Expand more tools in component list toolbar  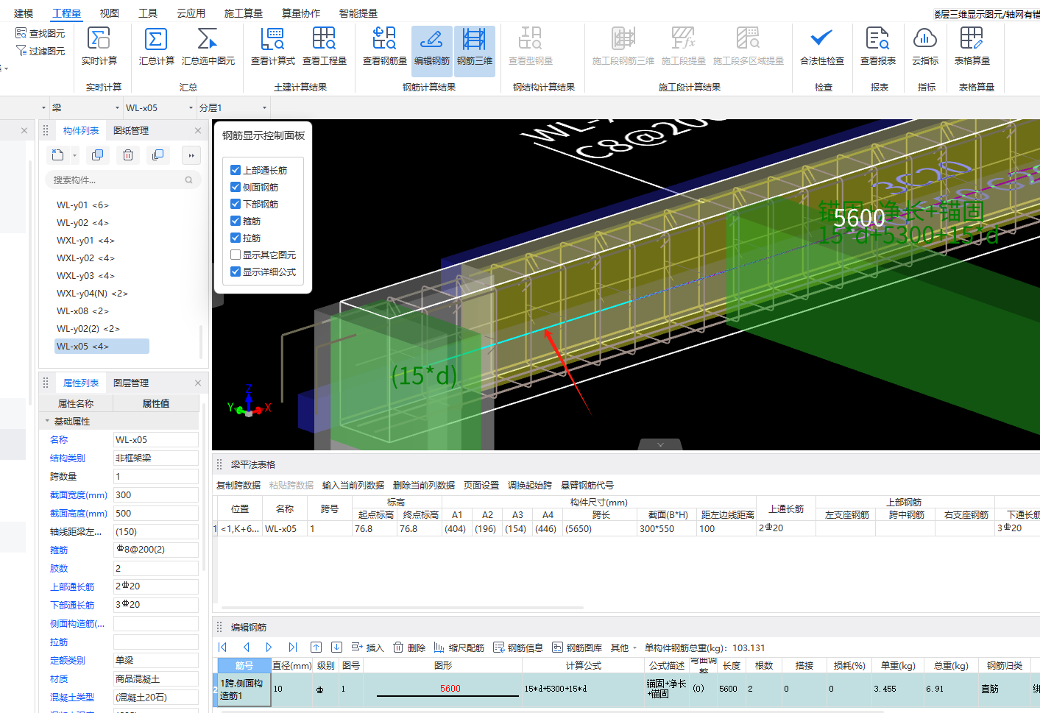191,155
